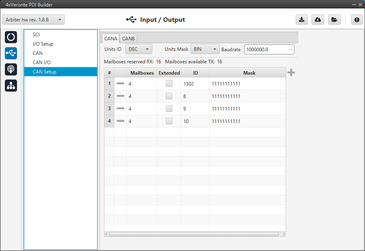
Task: Open the Units Mask BIN dropdown
Action: (x=205, y=49)
